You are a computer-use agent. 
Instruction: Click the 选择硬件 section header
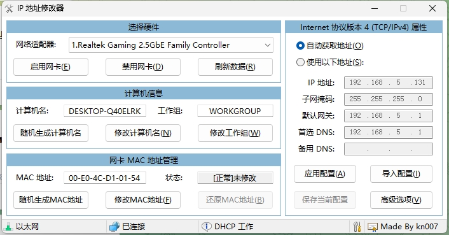click(144, 27)
